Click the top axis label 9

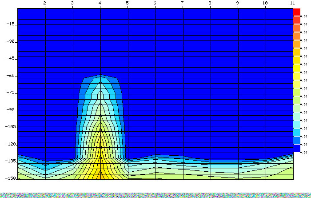pyautogui.click(x=238, y=3)
